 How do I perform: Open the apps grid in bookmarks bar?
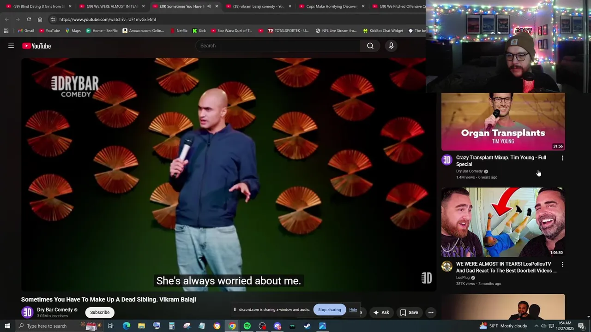6,31
